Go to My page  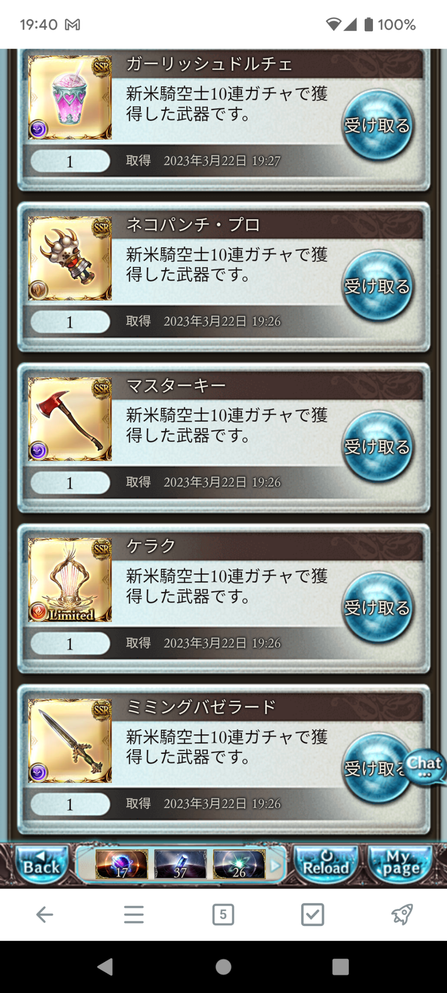[x=401, y=864]
